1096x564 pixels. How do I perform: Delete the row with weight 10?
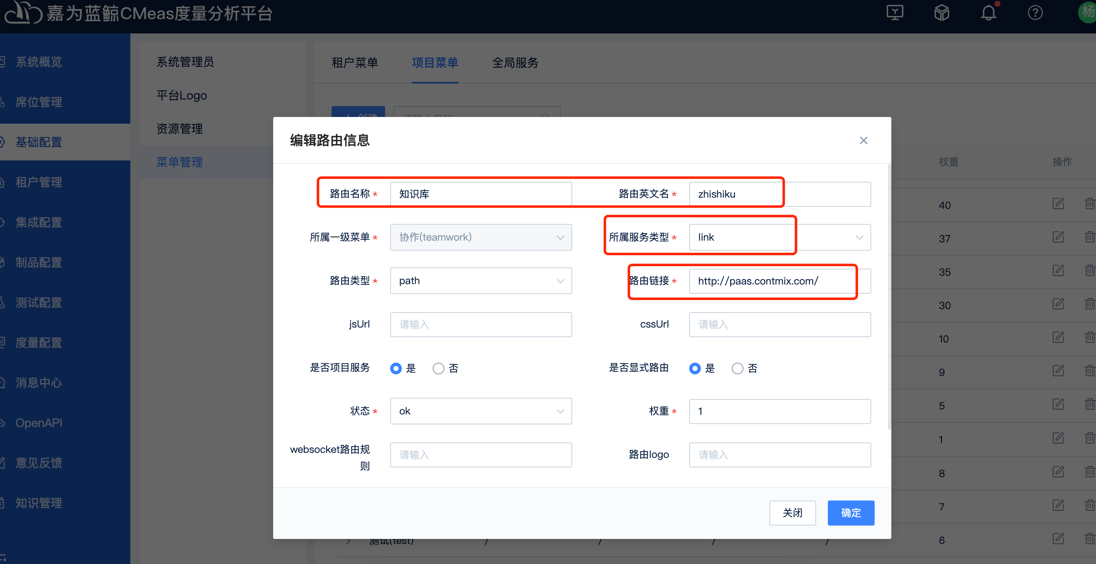point(1090,338)
